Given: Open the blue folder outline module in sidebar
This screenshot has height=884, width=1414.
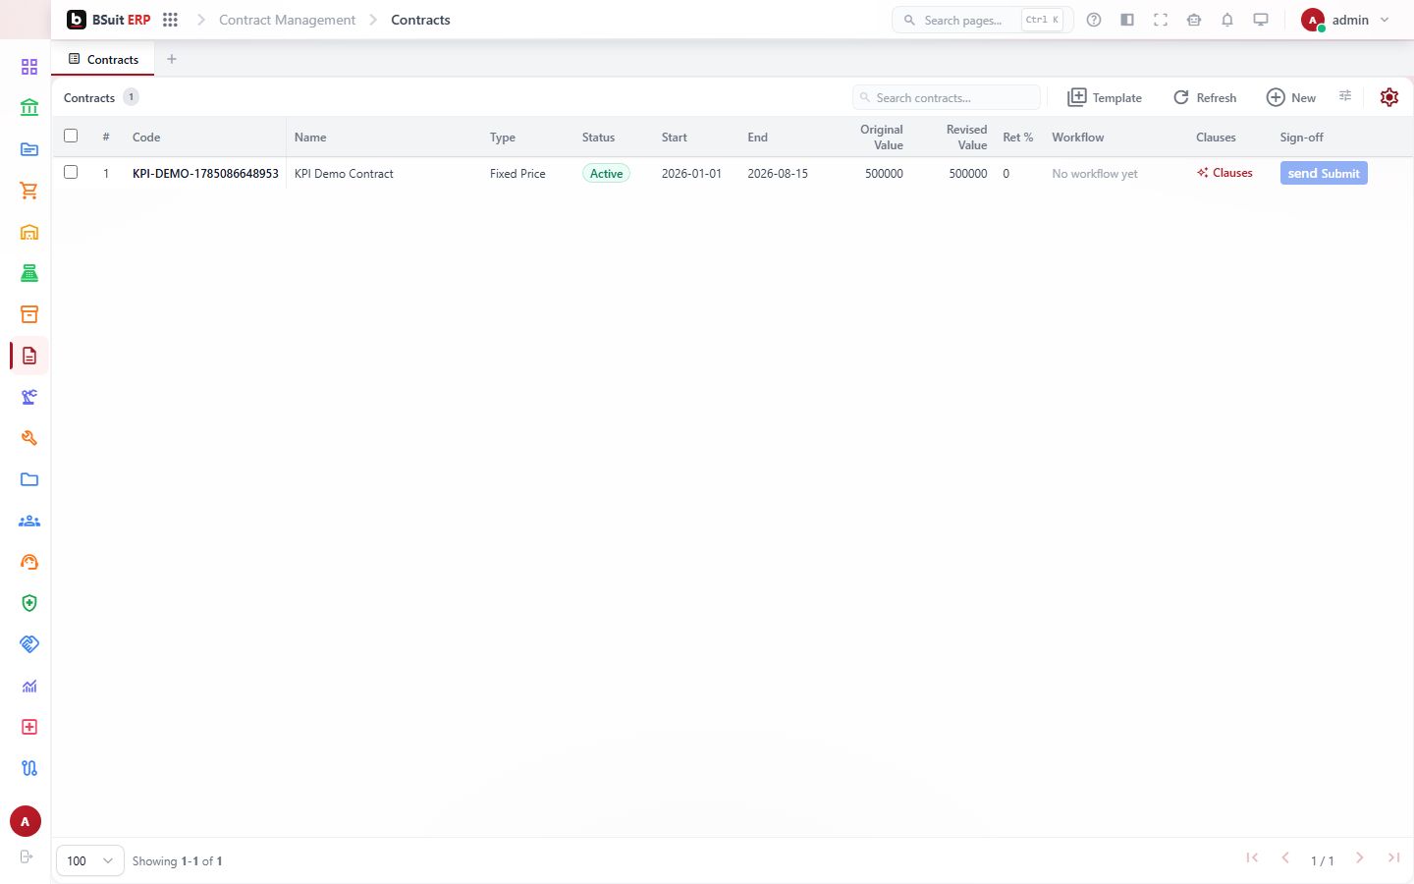Looking at the screenshot, I should coord(29,479).
